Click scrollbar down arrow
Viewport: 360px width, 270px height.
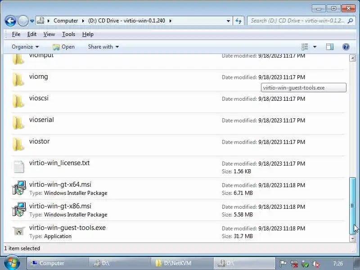pyautogui.click(x=352, y=238)
